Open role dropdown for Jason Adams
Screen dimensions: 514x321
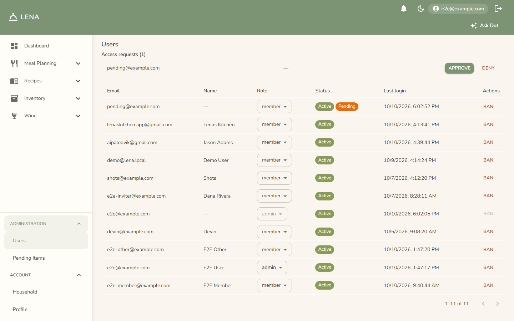(x=274, y=142)
